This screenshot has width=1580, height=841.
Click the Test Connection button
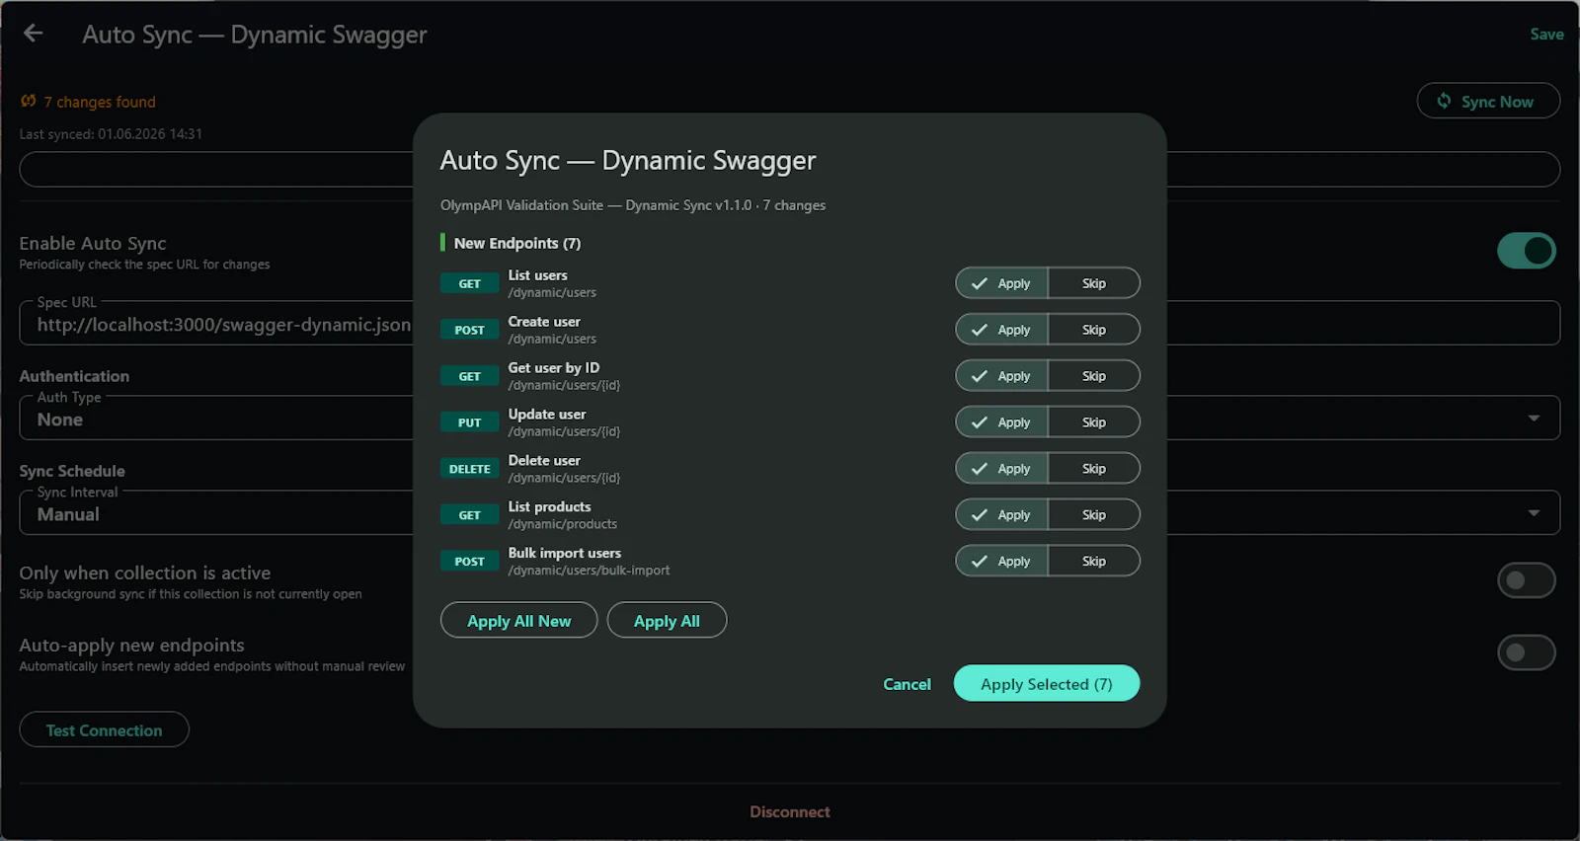104,730
